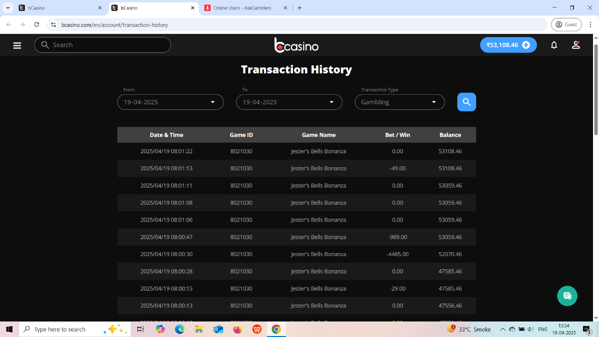Click the plus icon on balance button
Viewport: 599px width, 337px height.
pyautogui.click(x=526, y=45)
